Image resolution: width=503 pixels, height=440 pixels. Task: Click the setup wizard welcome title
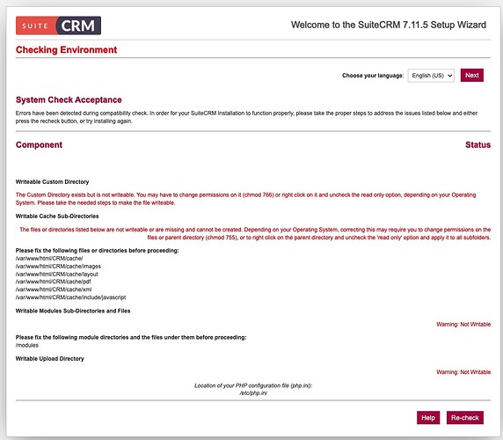click(x=389, y=25)
